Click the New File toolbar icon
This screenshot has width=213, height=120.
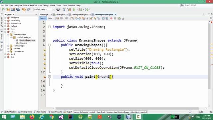point(4,10)
